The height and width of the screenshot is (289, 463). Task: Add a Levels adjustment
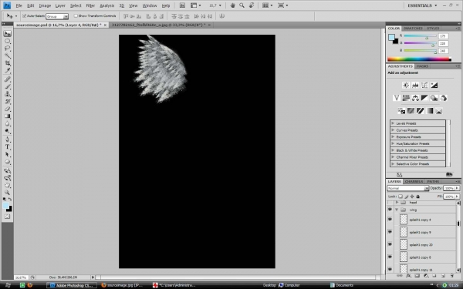pos(415,86)
